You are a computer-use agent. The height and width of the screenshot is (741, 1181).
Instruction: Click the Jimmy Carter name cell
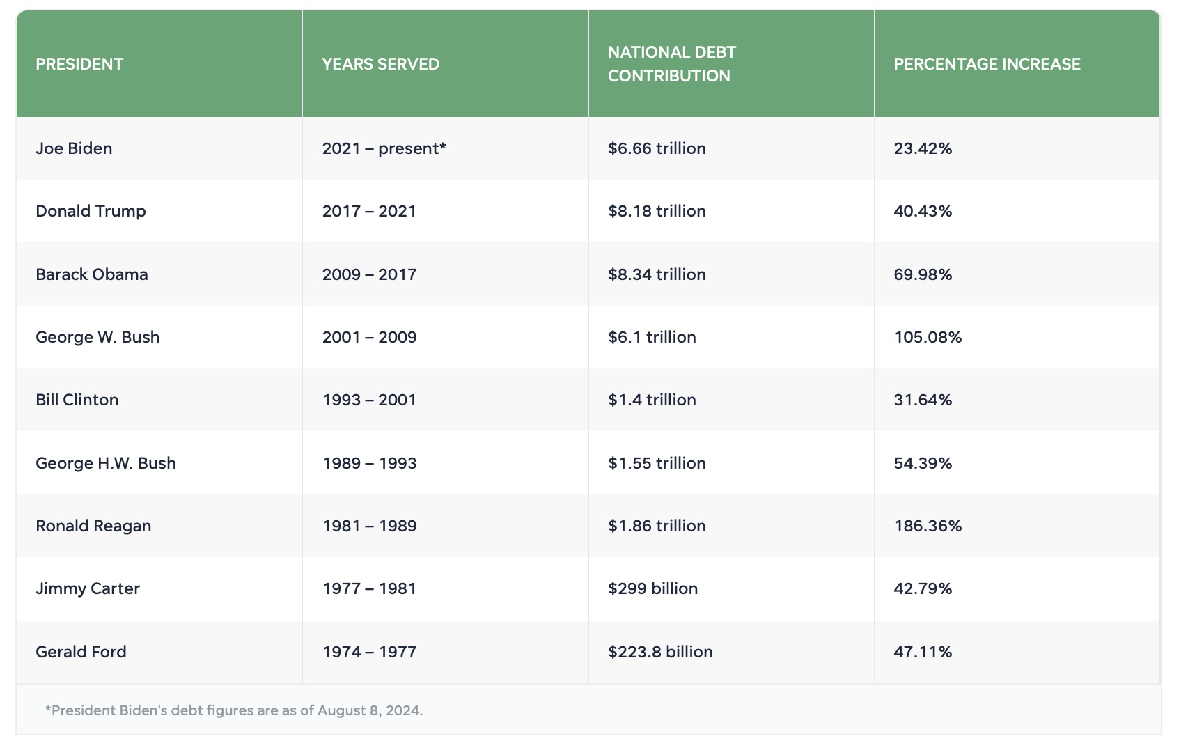click(88, 588)
